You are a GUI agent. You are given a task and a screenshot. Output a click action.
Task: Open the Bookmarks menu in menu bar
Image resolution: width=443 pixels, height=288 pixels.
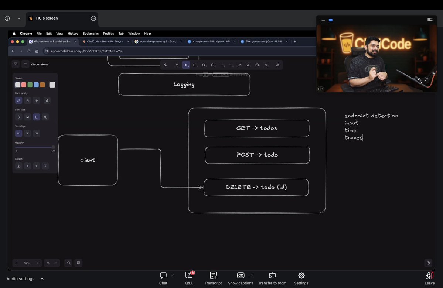(x=91, y=34)
